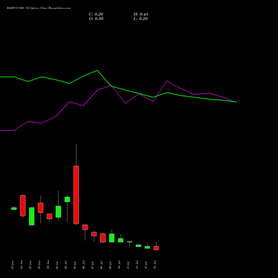Select the open value "O: 0.30"
The height and width of the screenshot is (278, 278).
(96, 19)
